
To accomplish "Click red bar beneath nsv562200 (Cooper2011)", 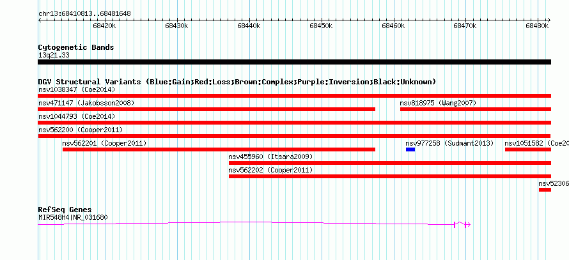I will pos(294,136).
